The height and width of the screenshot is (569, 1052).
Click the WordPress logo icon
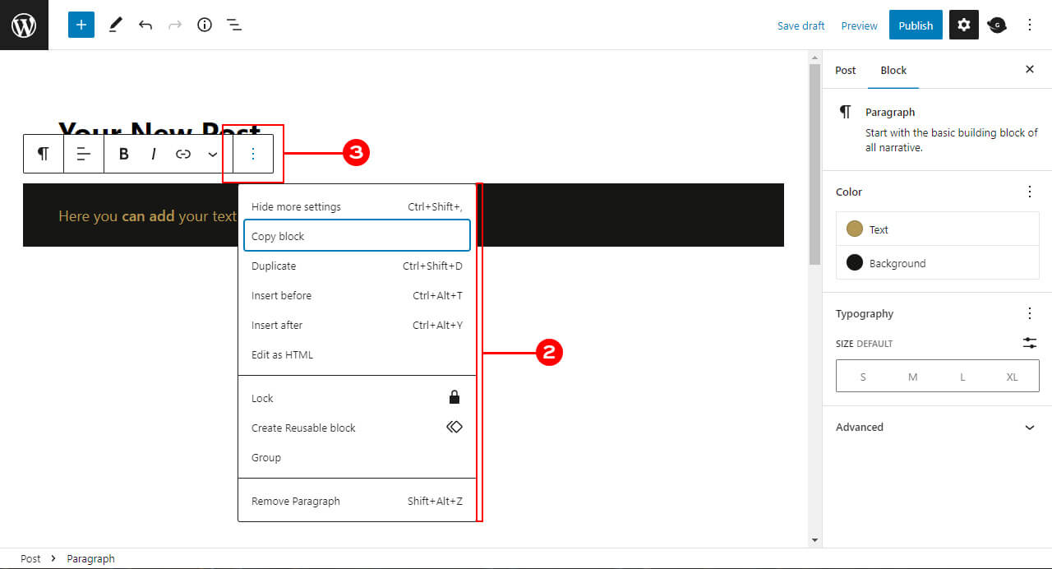tap(24, 25)
